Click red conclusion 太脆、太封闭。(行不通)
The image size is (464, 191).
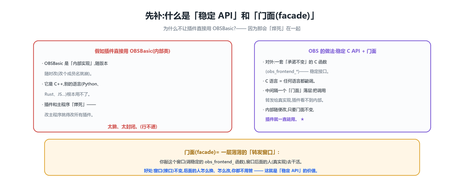133,126
